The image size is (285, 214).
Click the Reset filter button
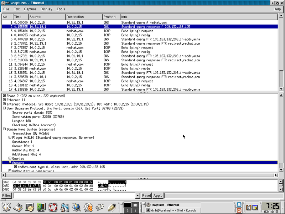click(146, 195)
